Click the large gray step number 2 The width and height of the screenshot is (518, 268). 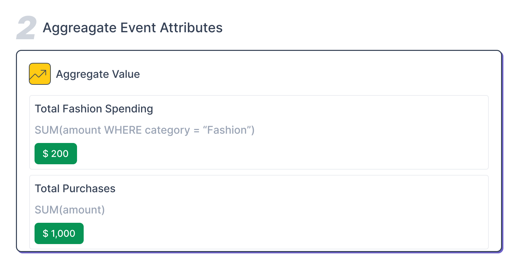[x=27, y=29]
